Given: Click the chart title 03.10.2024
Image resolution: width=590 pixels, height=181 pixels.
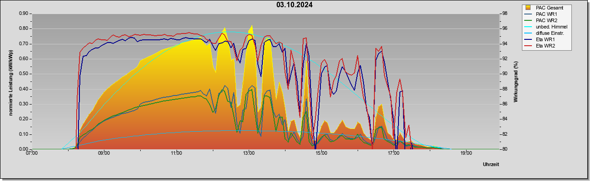Looking at the screenshot, I should click(294, 5).
